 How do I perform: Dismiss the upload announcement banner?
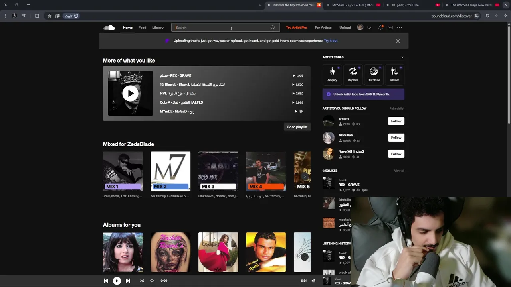click(x=398, y=41)
